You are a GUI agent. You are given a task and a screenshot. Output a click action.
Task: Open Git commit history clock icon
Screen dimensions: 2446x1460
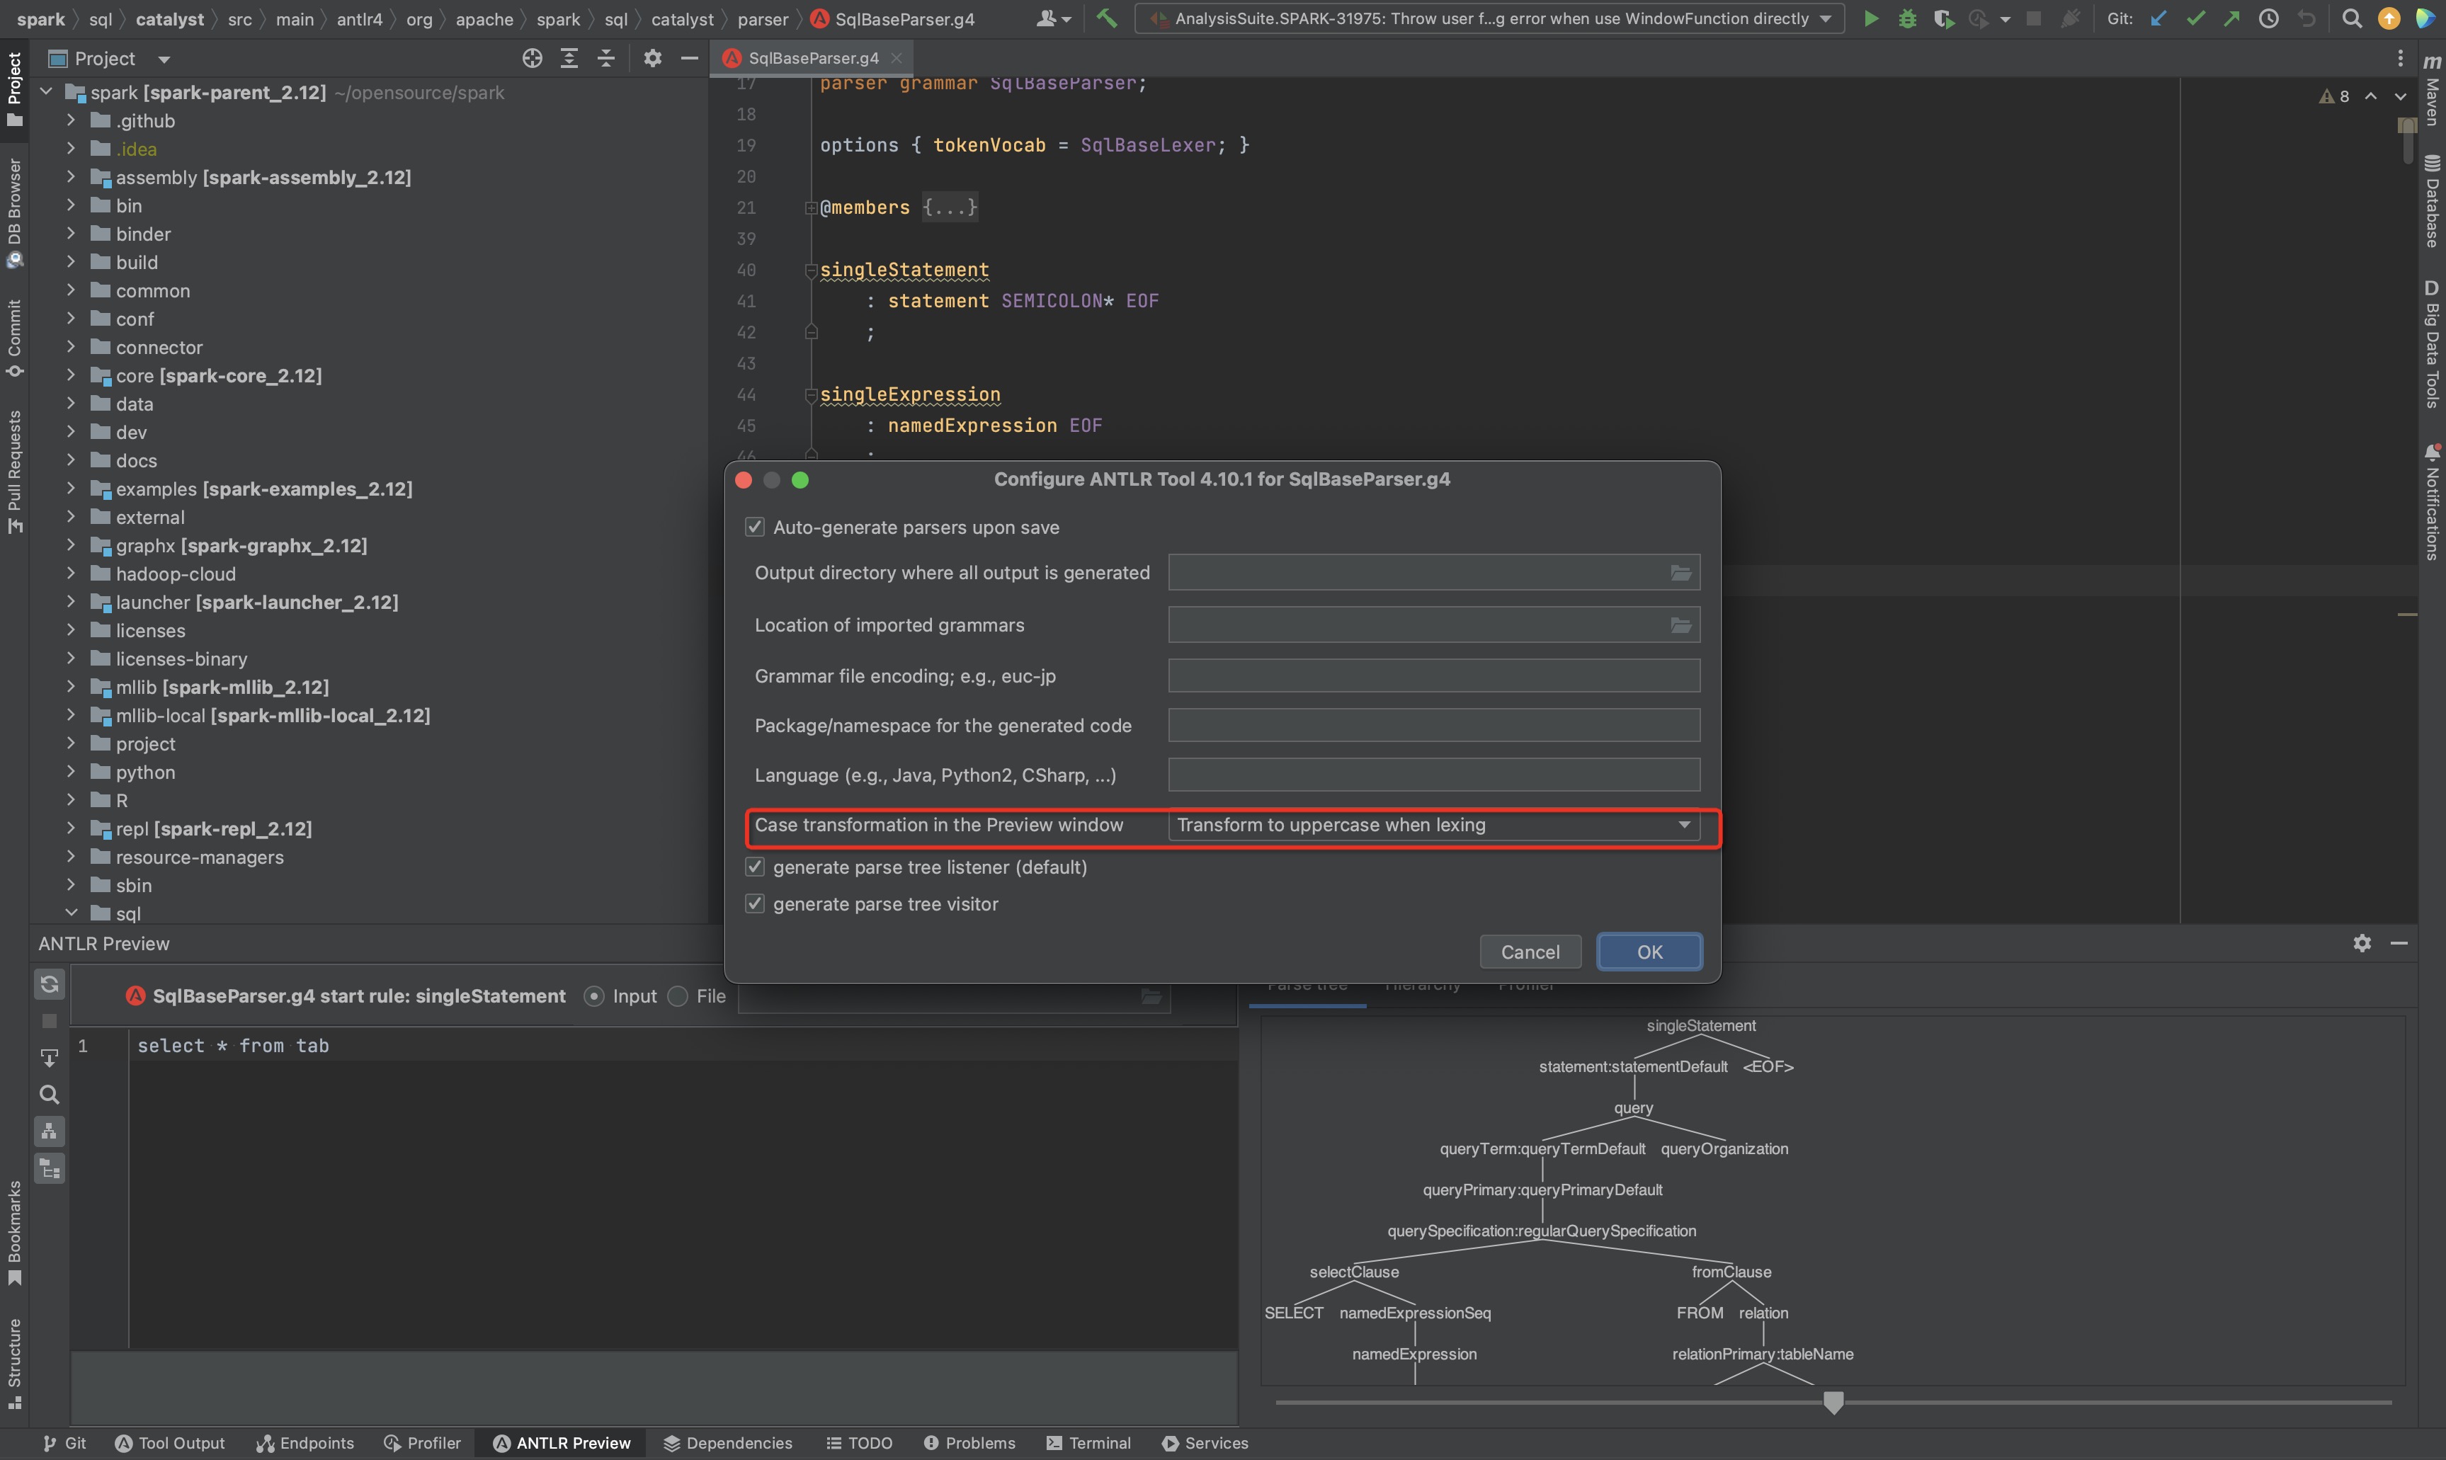2269,18
